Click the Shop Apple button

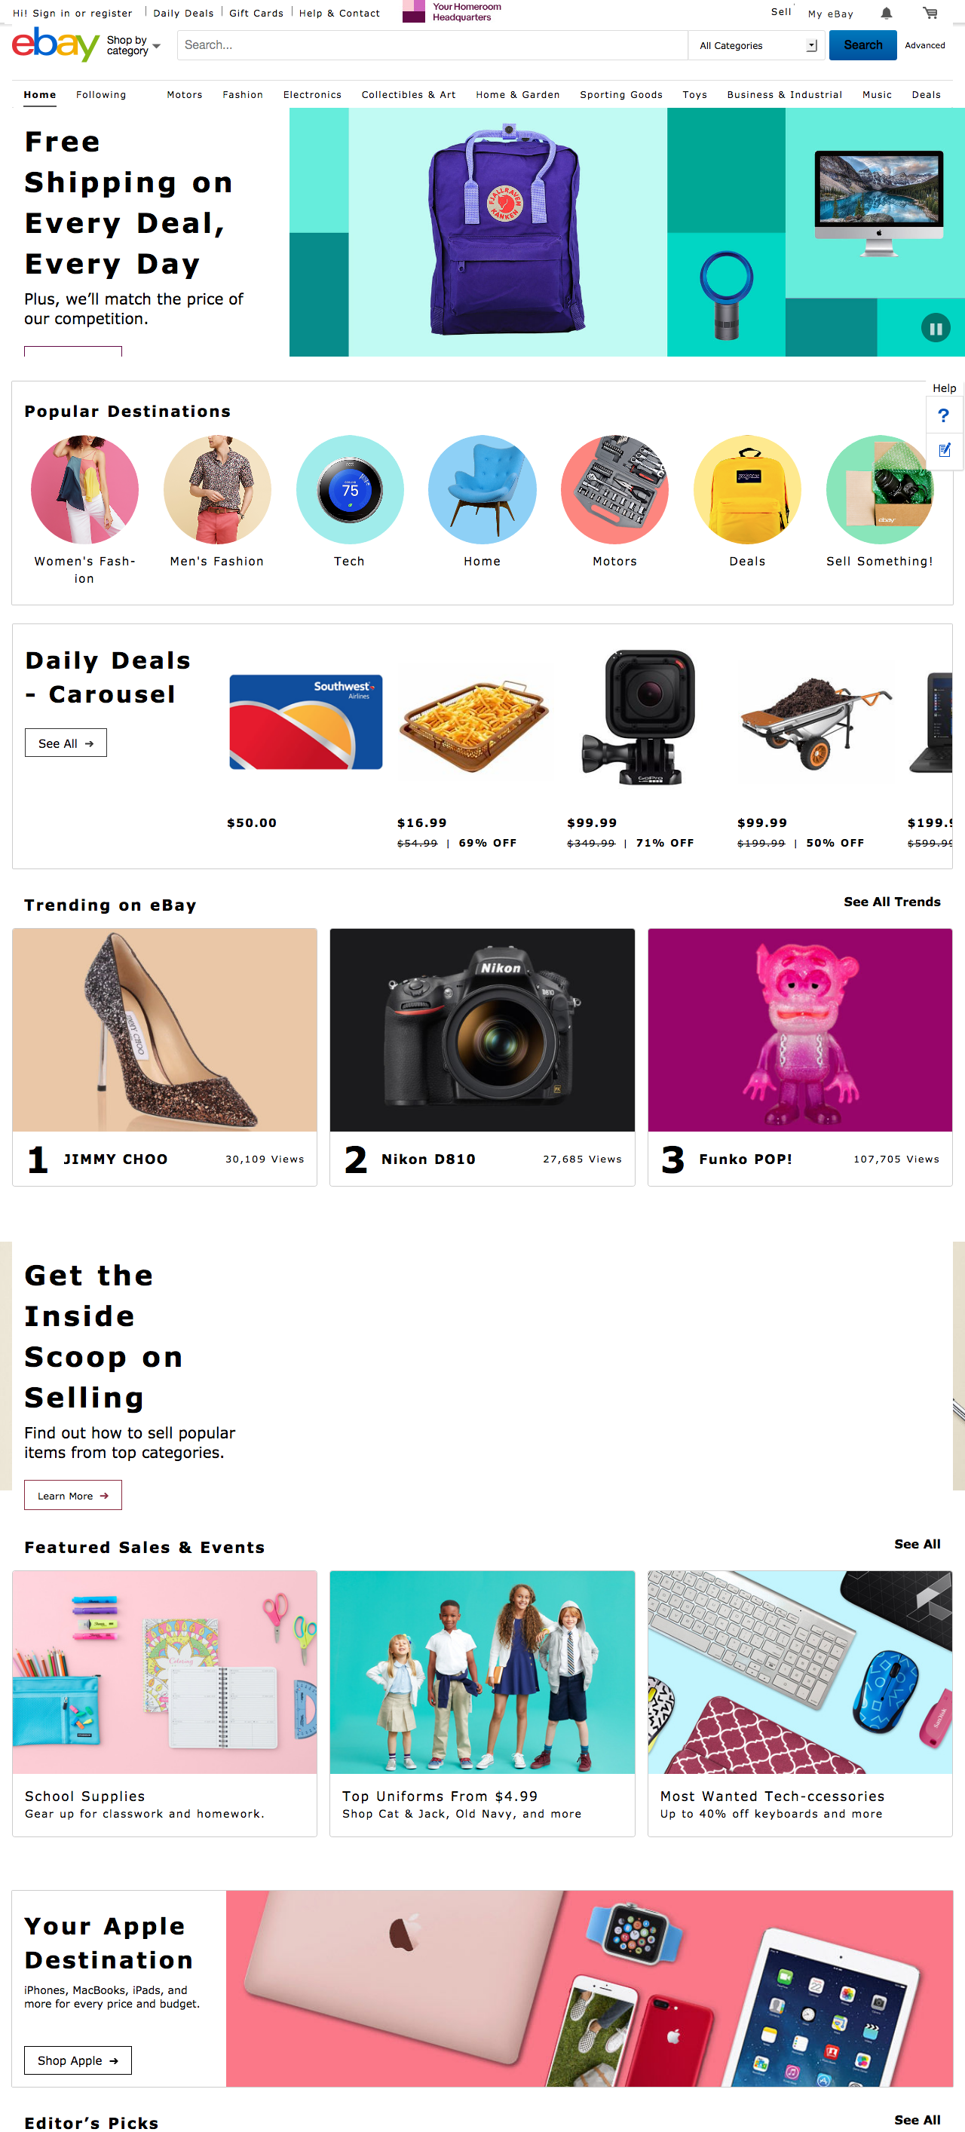(78, 2060)
